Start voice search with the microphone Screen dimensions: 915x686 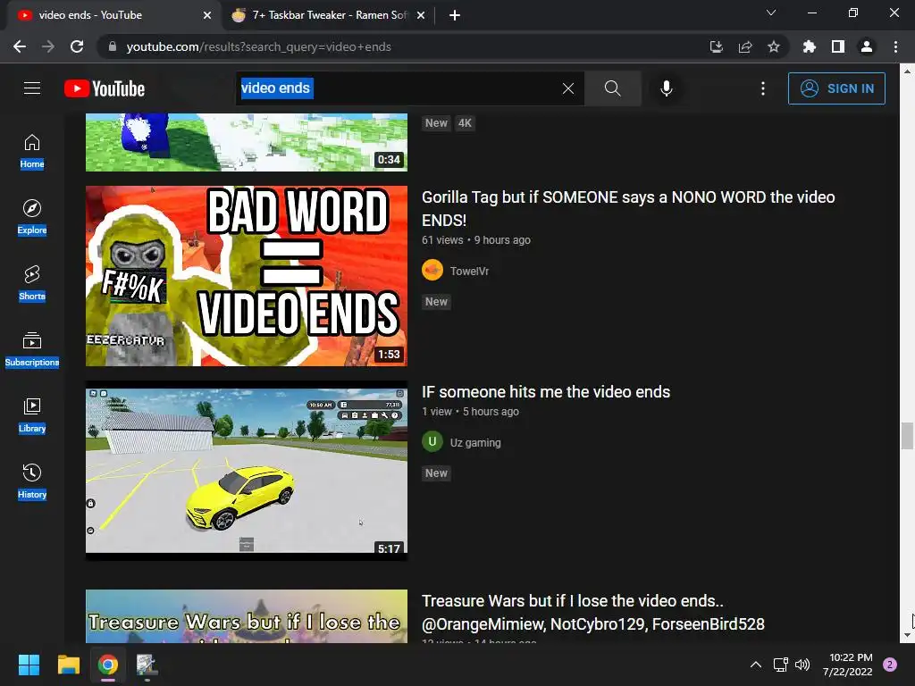click(x=667, y=88)
